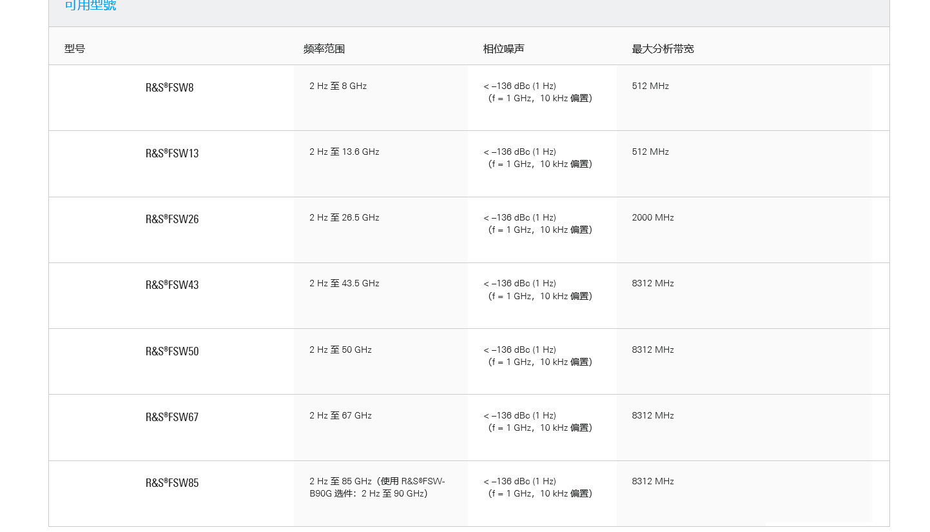Select the R&S FSW26 model
930x532 pixels.
172,219
